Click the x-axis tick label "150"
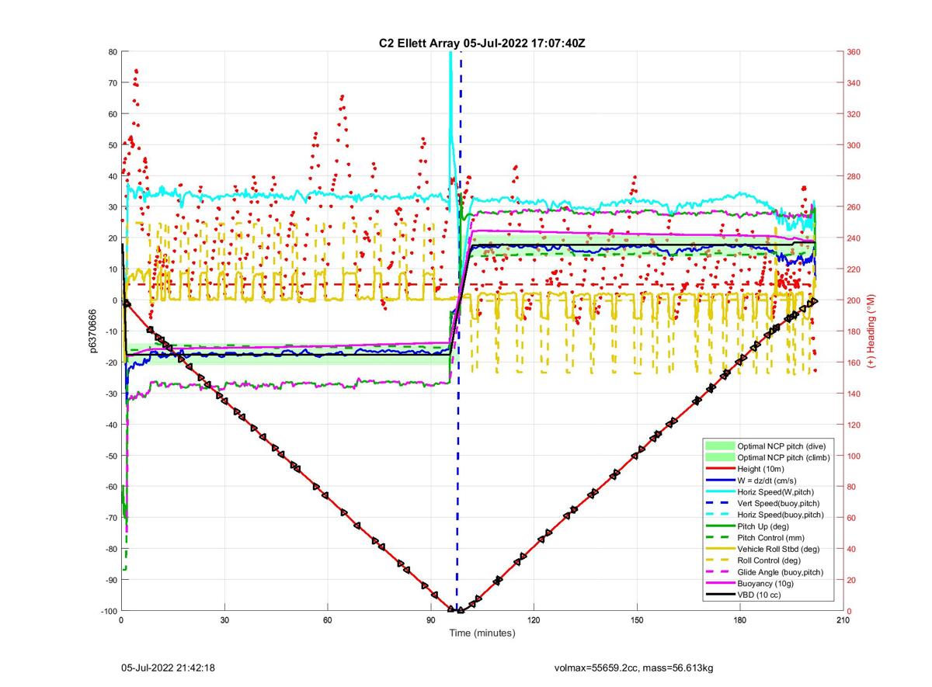The height and width of the screenshot is (687, 932). click(637, 620)
